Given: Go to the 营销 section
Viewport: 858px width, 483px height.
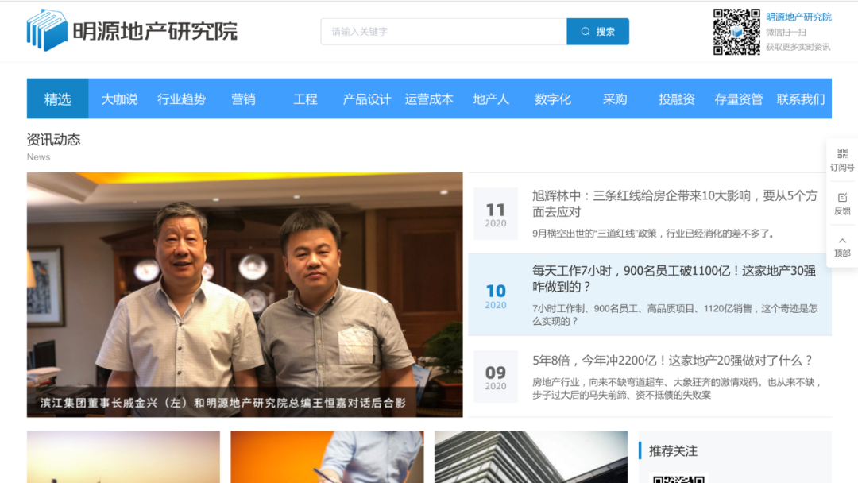Looking at the screenshot, I should click(243, 99).
